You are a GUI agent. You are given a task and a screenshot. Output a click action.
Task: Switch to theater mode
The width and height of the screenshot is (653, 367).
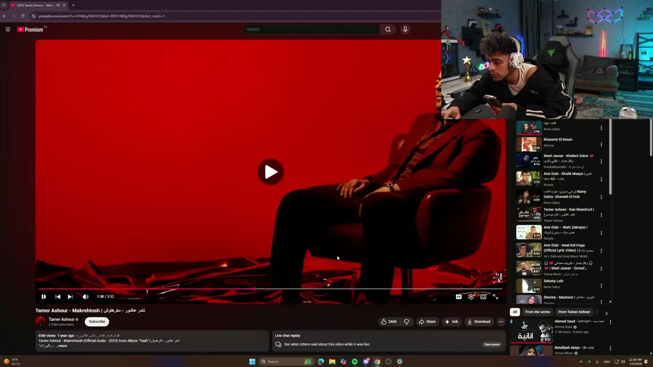tap(483, 297)
